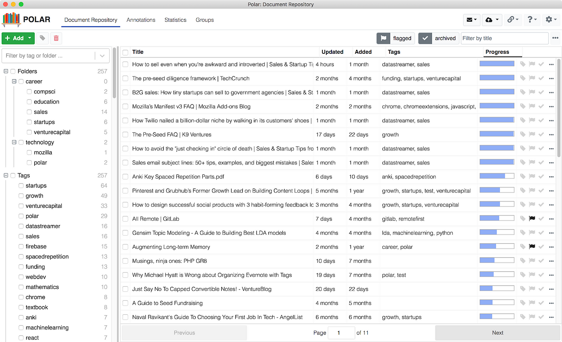Click the page number input field
The width and height of the screenshot is (562, 342).
[x=341, y=333]
